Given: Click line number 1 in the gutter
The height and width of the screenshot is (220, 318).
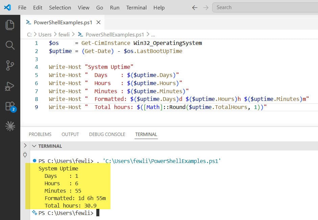Looking at the screenshot, I should point(36,43).
